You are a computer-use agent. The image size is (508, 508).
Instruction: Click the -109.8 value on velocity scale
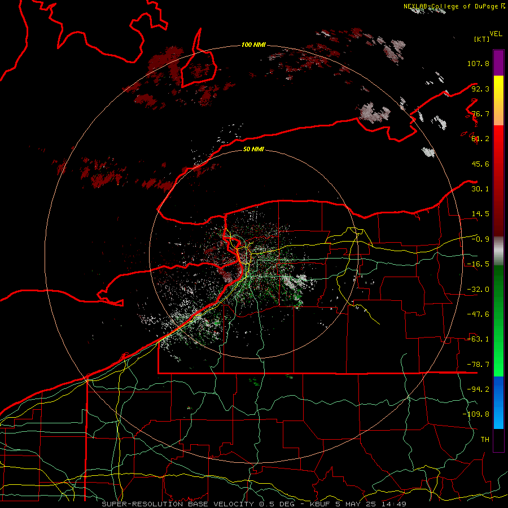(x=476, y=414)
